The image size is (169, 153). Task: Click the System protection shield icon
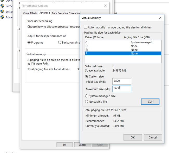pyautogui.click(x=2, y=12)
